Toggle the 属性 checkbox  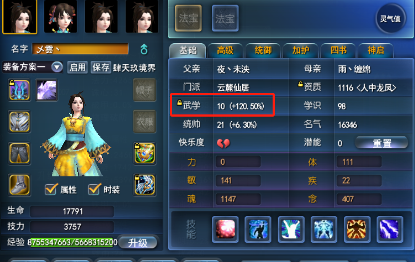pos(51,189)
